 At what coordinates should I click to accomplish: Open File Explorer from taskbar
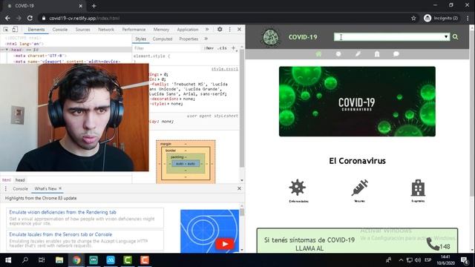59,260
